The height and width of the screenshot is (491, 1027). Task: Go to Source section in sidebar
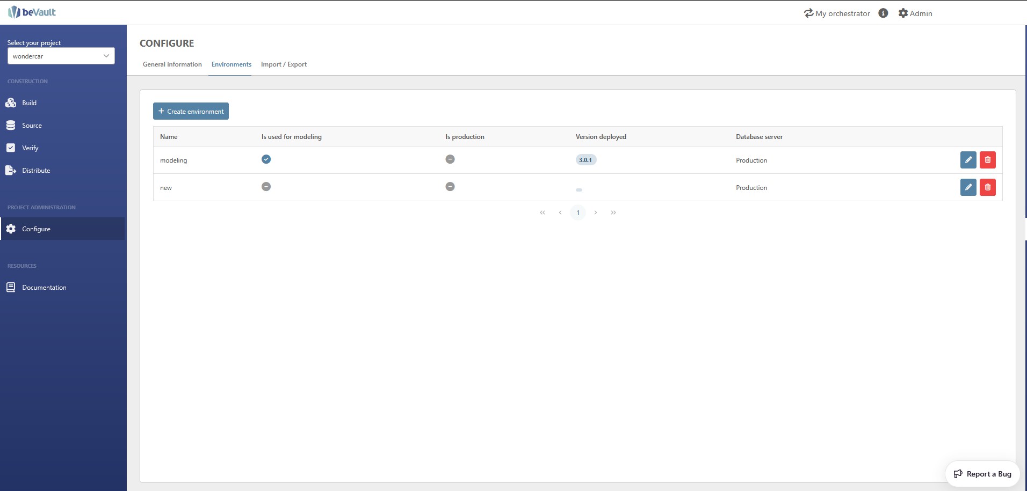pyautogui.click(x=32, y=126)
